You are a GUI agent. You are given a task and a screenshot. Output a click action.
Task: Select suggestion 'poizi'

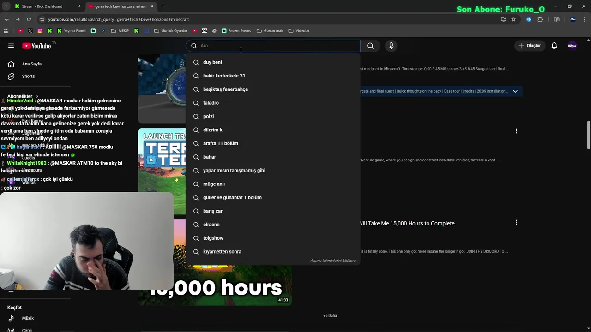pos(273,116)
